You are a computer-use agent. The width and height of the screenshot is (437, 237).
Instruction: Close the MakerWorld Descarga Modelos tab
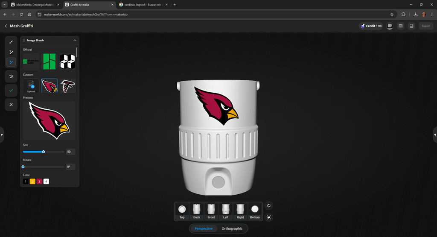(x=58, y=5)
